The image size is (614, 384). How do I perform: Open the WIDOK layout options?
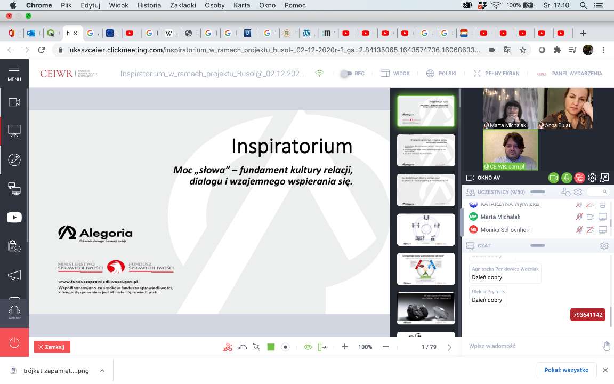click(395, 74)
